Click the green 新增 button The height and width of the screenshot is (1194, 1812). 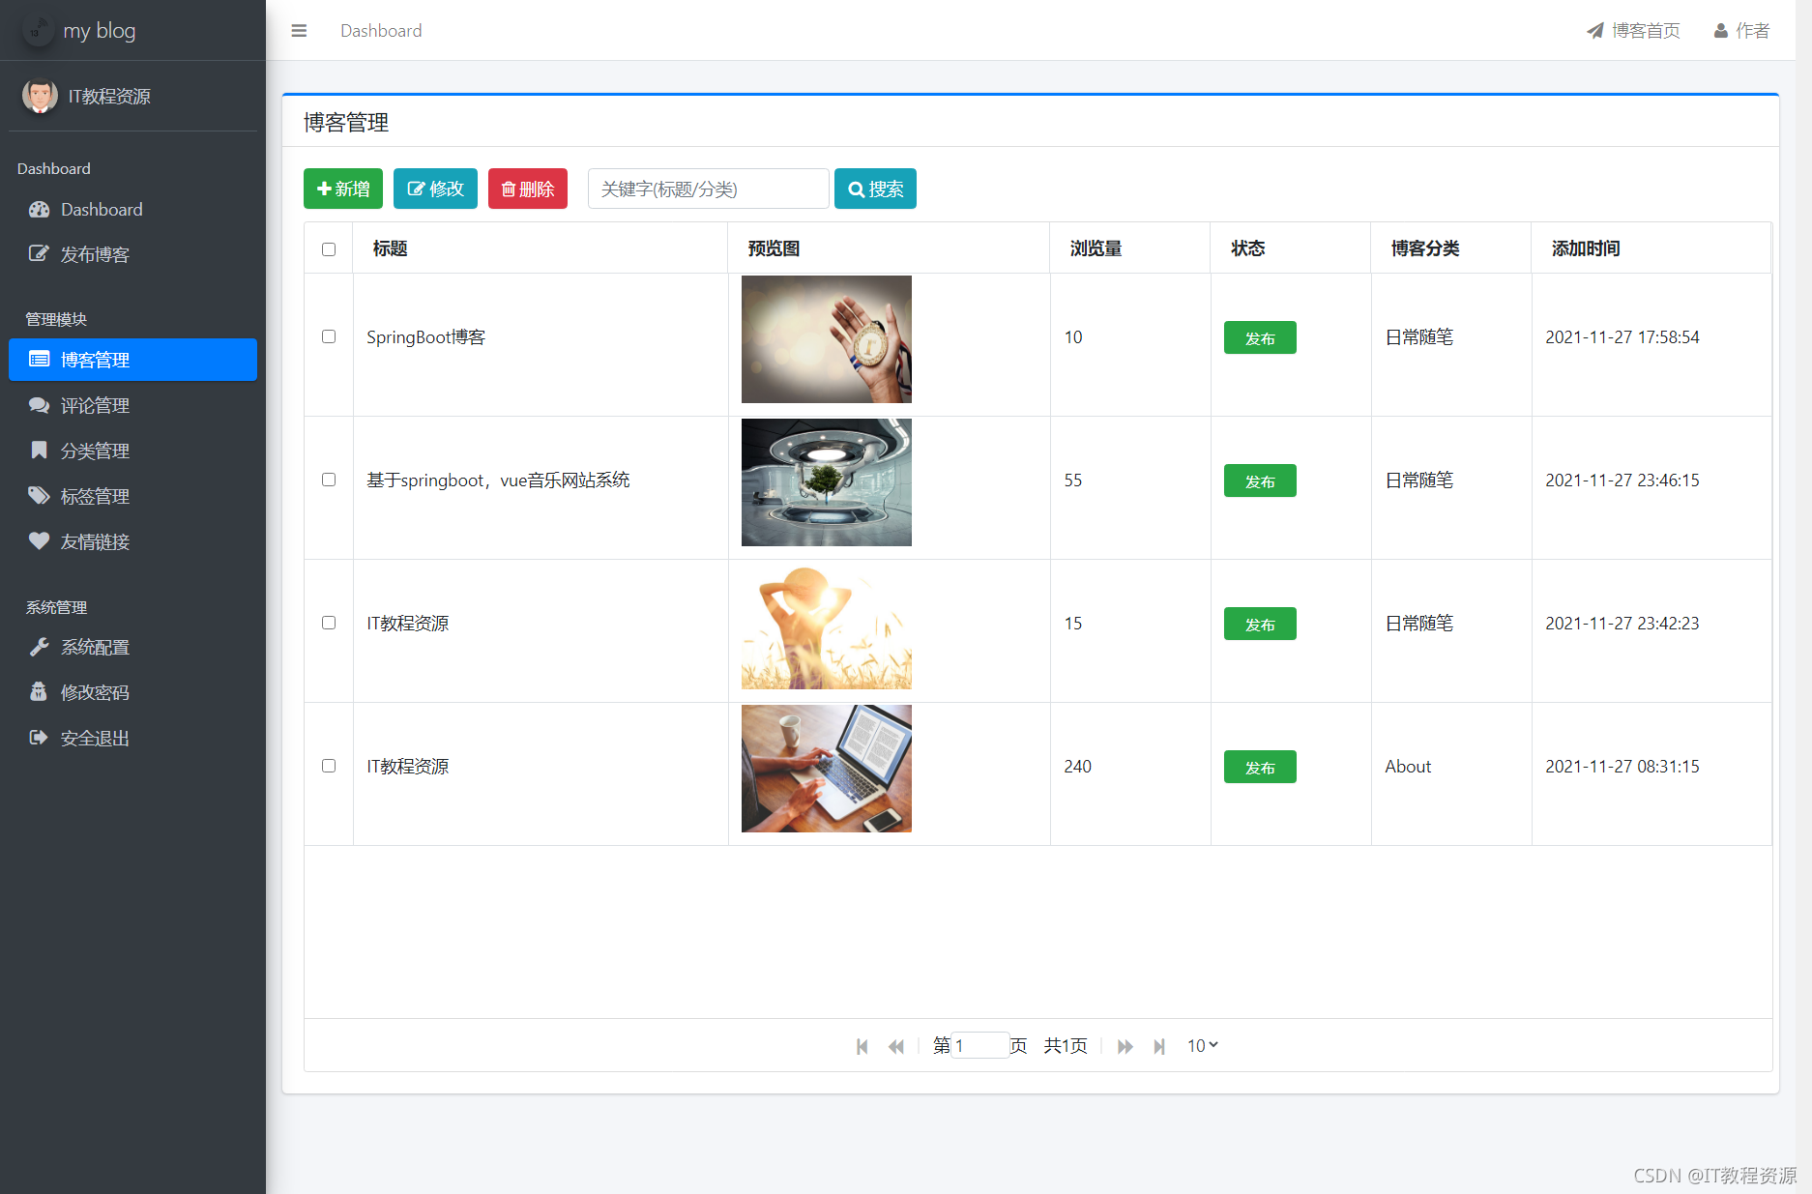point(343,189)
